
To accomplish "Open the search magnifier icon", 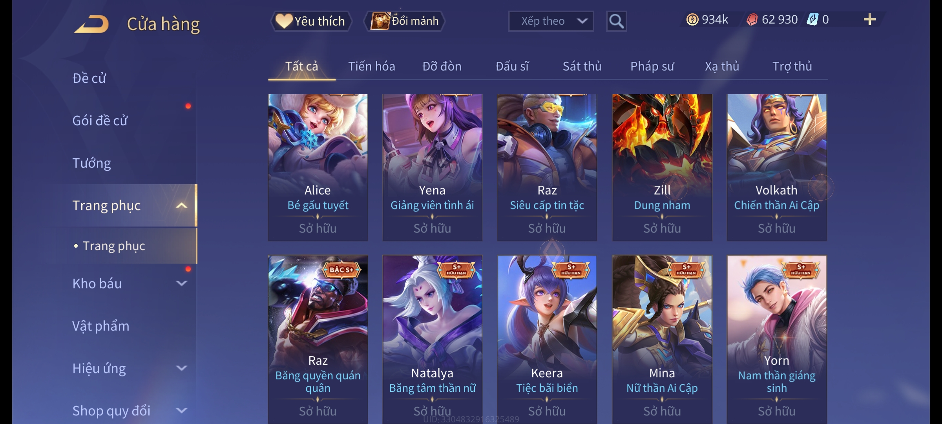I will tap(616, 21).
